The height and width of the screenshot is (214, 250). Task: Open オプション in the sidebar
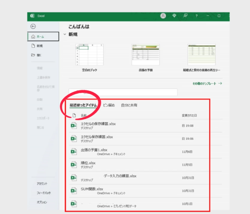pyautogui.click(x=42, y=202)
